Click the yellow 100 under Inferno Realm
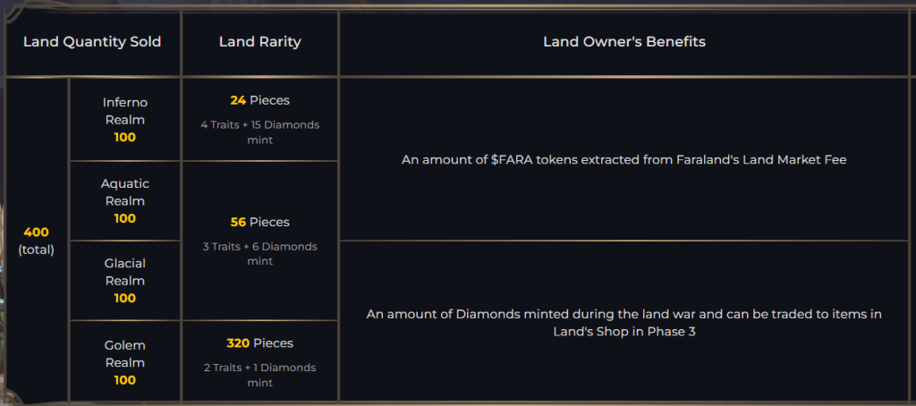Image resolution: width=916 pixels, height=406 pixels. coord(124,138)
